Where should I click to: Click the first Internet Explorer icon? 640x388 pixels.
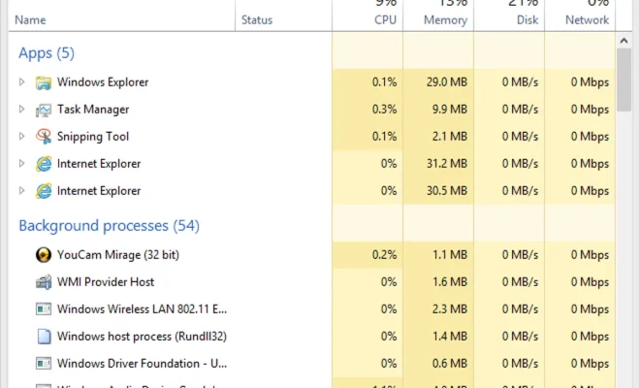click(x=44, y=164)
